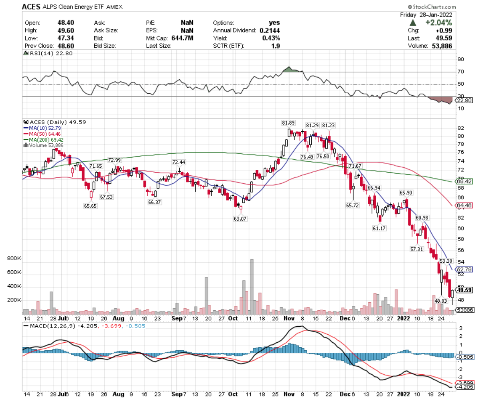Click the 76.49 price annotation
This screenshot has height=398, width=483.
[306, 157]
